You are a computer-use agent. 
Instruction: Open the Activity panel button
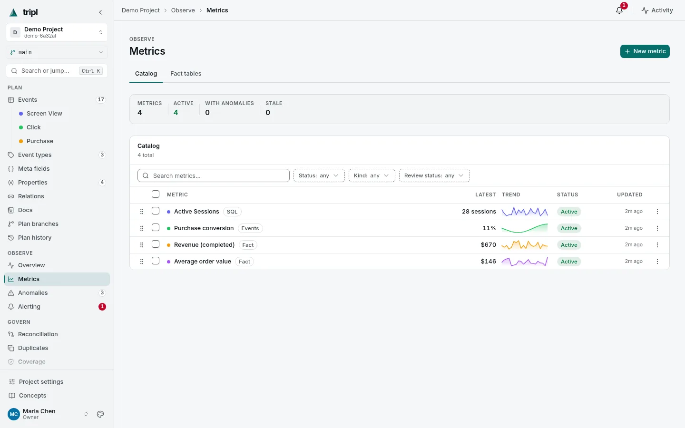[657, 10]
